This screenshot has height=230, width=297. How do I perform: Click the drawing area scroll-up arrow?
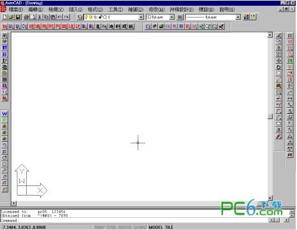(270, 35)
